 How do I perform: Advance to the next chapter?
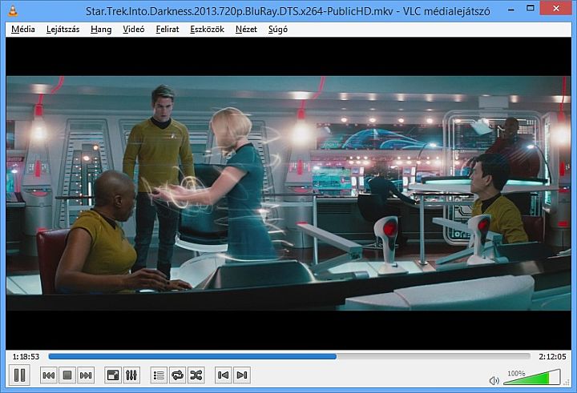tap(242, 375)
